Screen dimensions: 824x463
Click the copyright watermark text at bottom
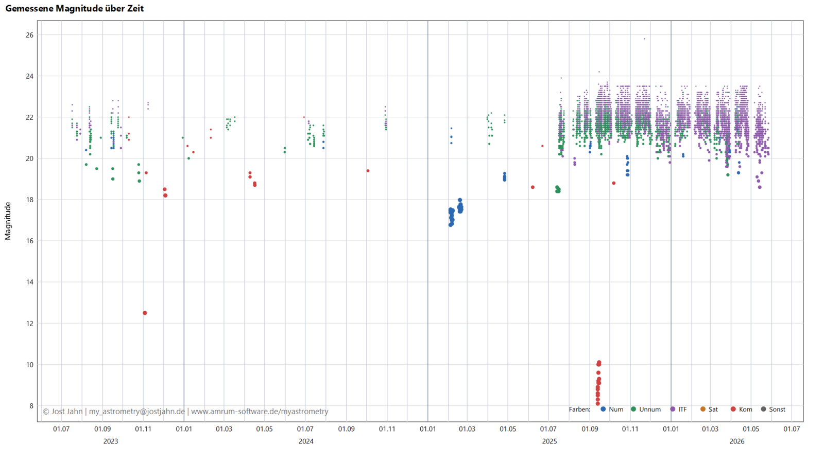click(x=185, y=412)
